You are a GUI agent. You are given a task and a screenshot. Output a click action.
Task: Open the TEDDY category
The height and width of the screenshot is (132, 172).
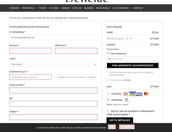coord(43,8)
